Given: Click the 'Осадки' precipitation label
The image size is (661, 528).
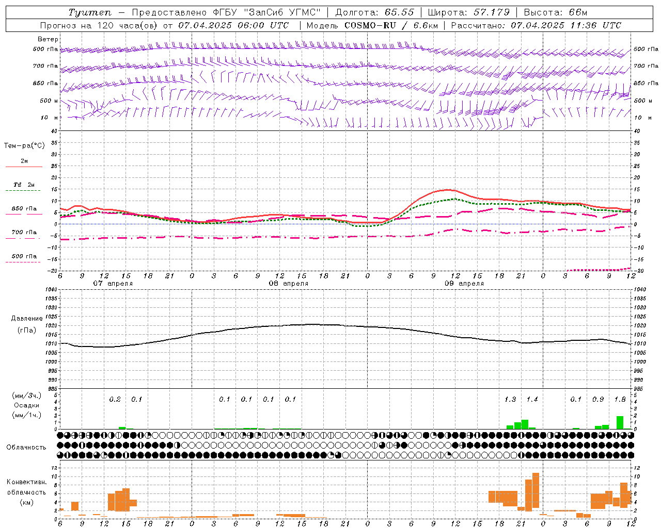Looking at the screenshot, I should click(x=27, y=405).
